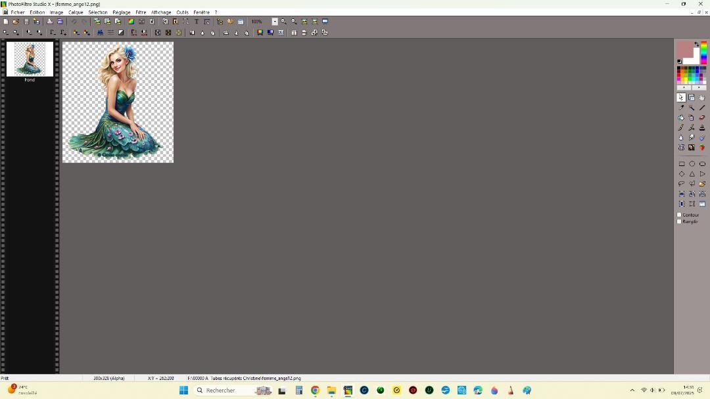Viewport: 710px width, 399px height.
Task: Choose the rhombus selection shape
Action: point(682,174)
